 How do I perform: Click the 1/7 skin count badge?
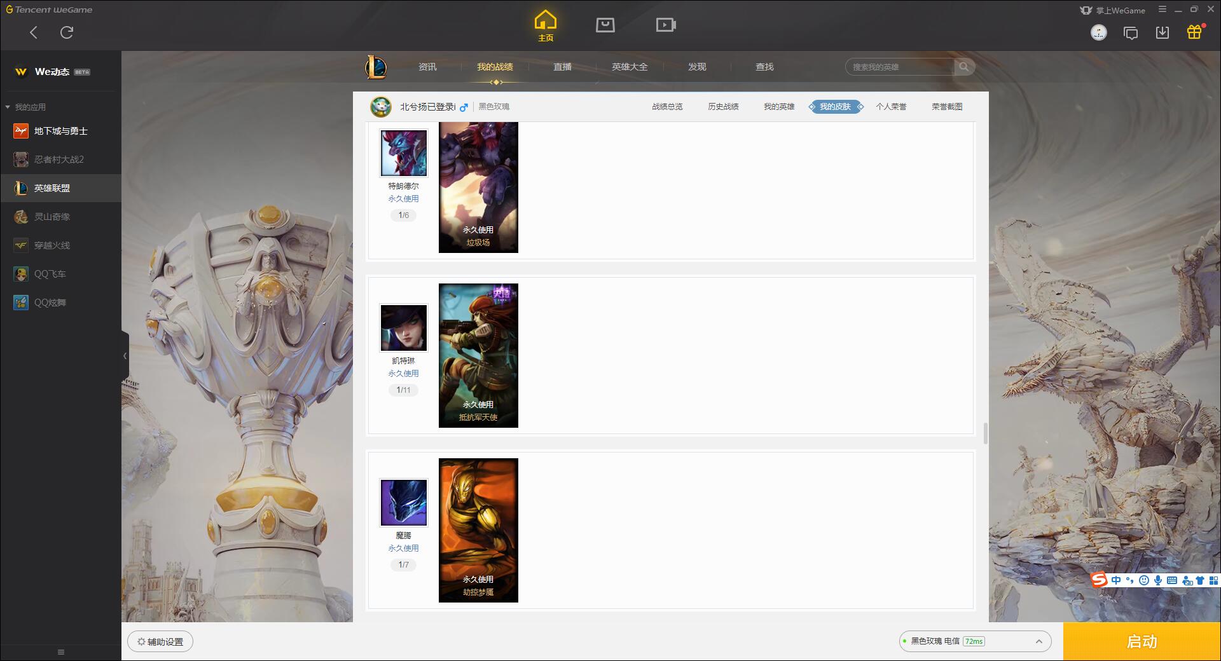point(404,565)
